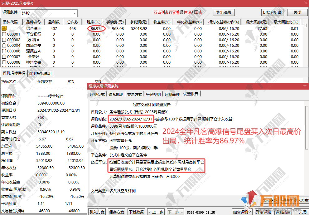
Task: Click the yellow summary icon beside 综合统计
Action: click(x=4, y=28)
